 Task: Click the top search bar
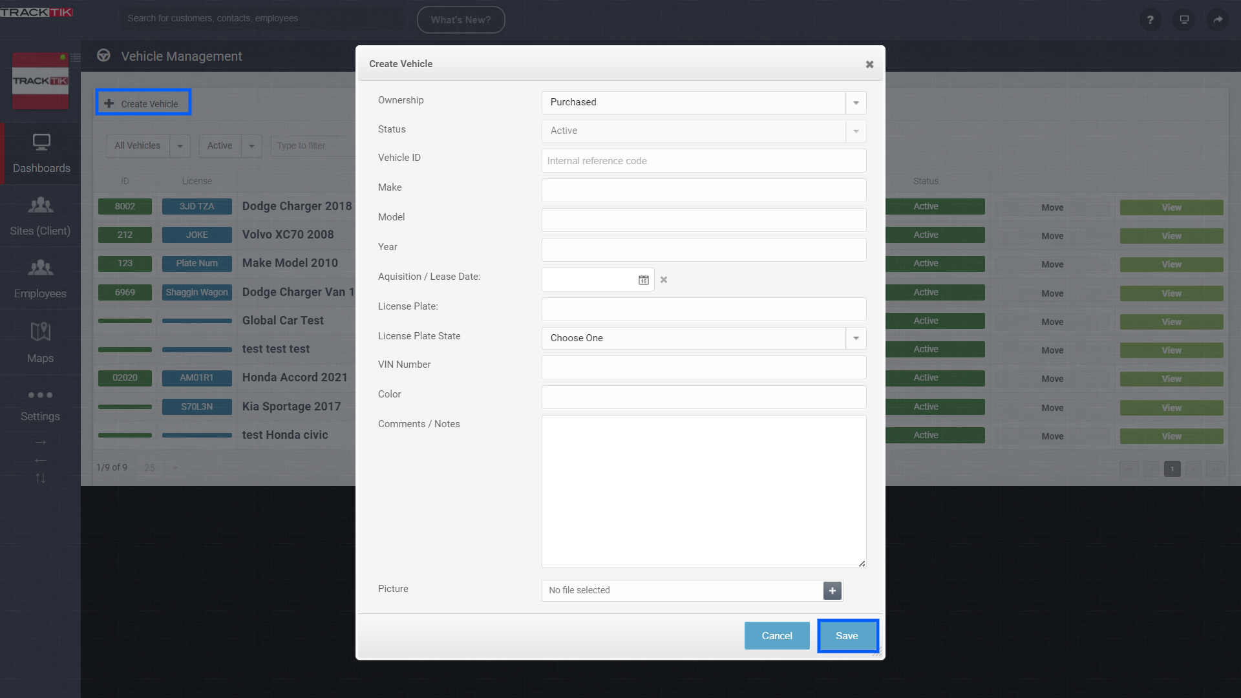pos(262,19)
